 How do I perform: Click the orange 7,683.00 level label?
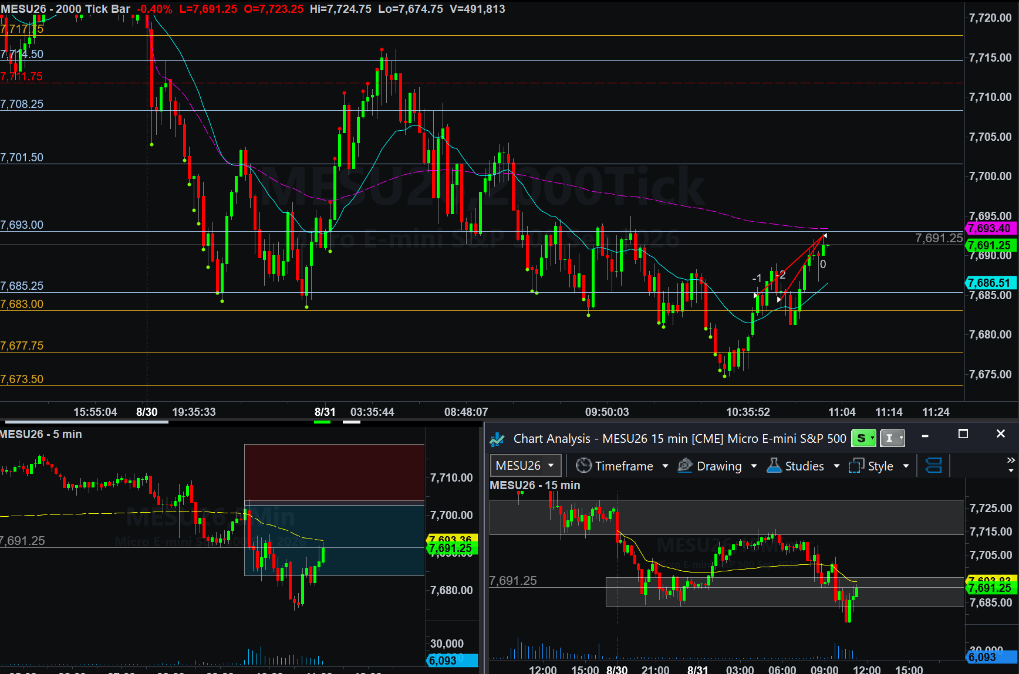click(x=22, y=304)
